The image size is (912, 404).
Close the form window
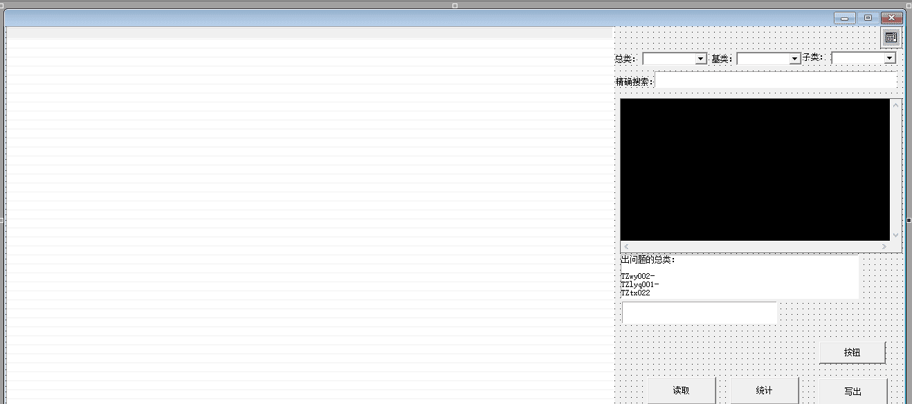[891, 18]
